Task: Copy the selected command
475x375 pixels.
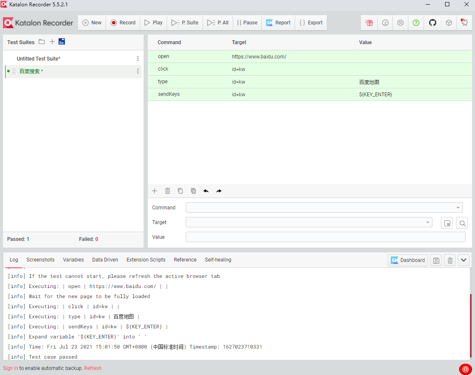Action: click(x=180, y=191)
